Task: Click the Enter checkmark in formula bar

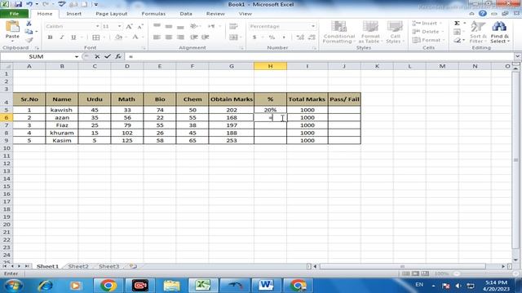Action: 107,56
